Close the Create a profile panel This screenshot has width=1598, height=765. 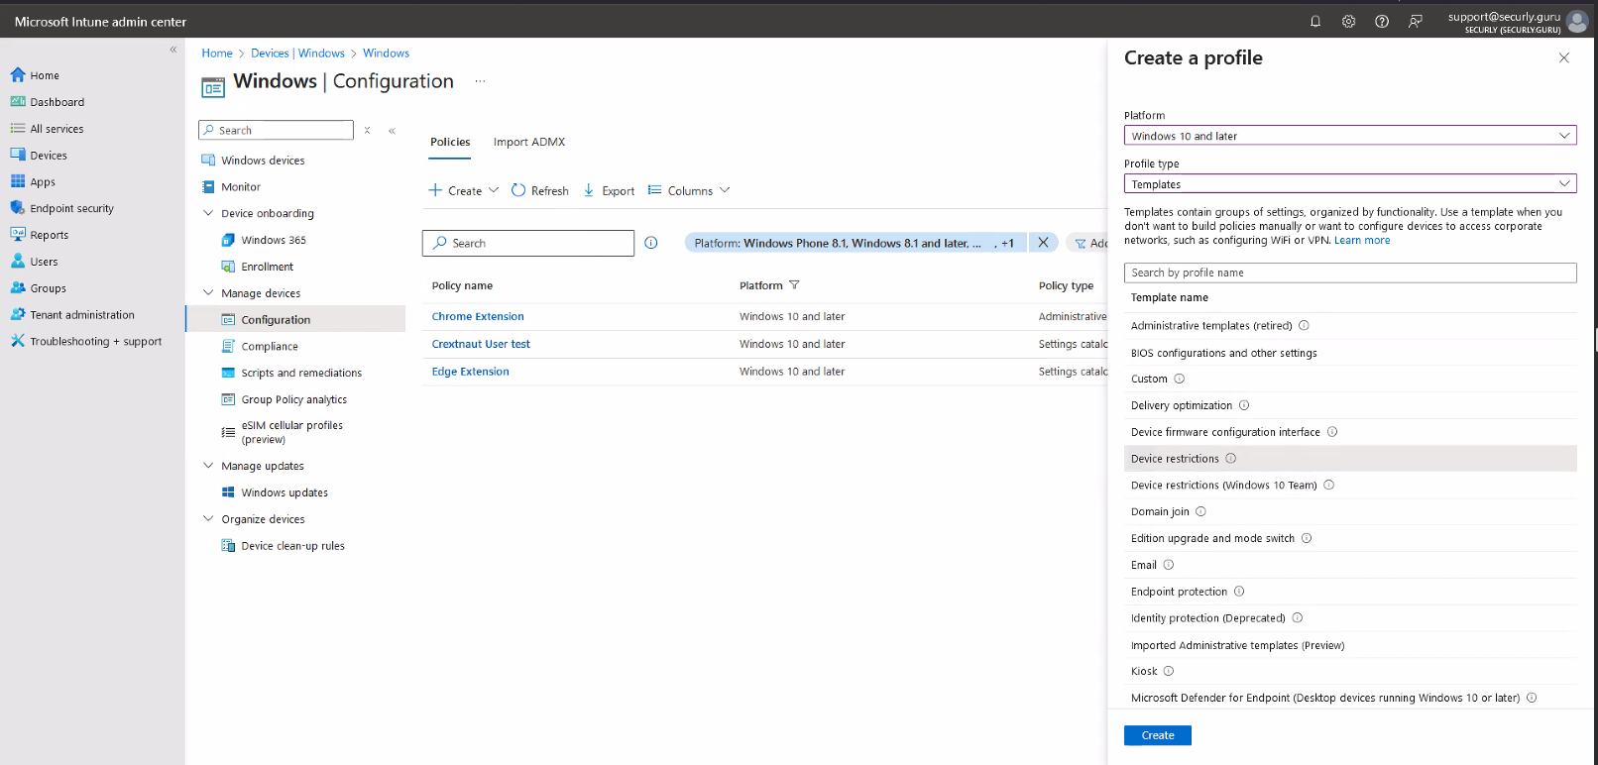click(x=1564, y=57)
